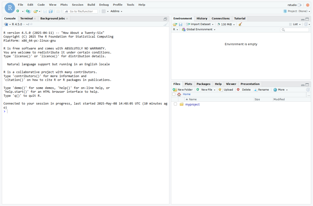Screen dimensions: 313x206
Task: Switch to the Plots tab in lower pane
Action: (188, 84)
